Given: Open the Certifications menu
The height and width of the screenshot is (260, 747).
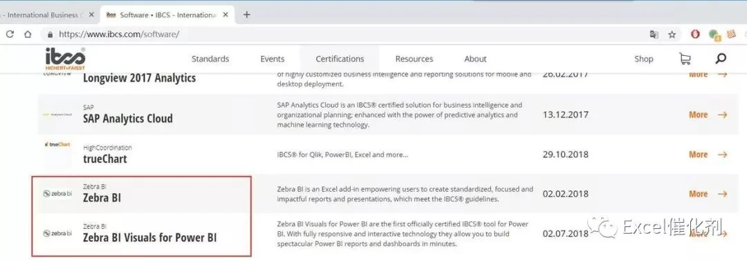Looking at the screenshot, I should [x=340, y=59].
